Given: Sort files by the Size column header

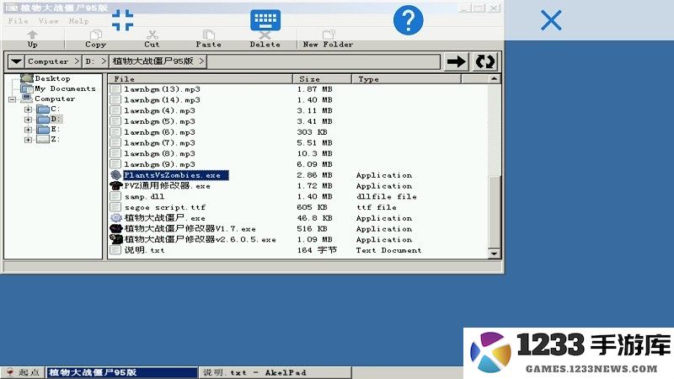Looking at the screenshot, I should (309, 79).
